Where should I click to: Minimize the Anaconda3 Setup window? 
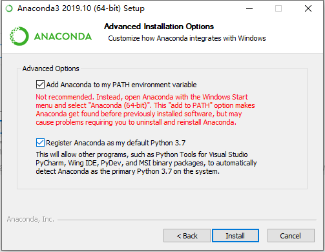[249, 8]
